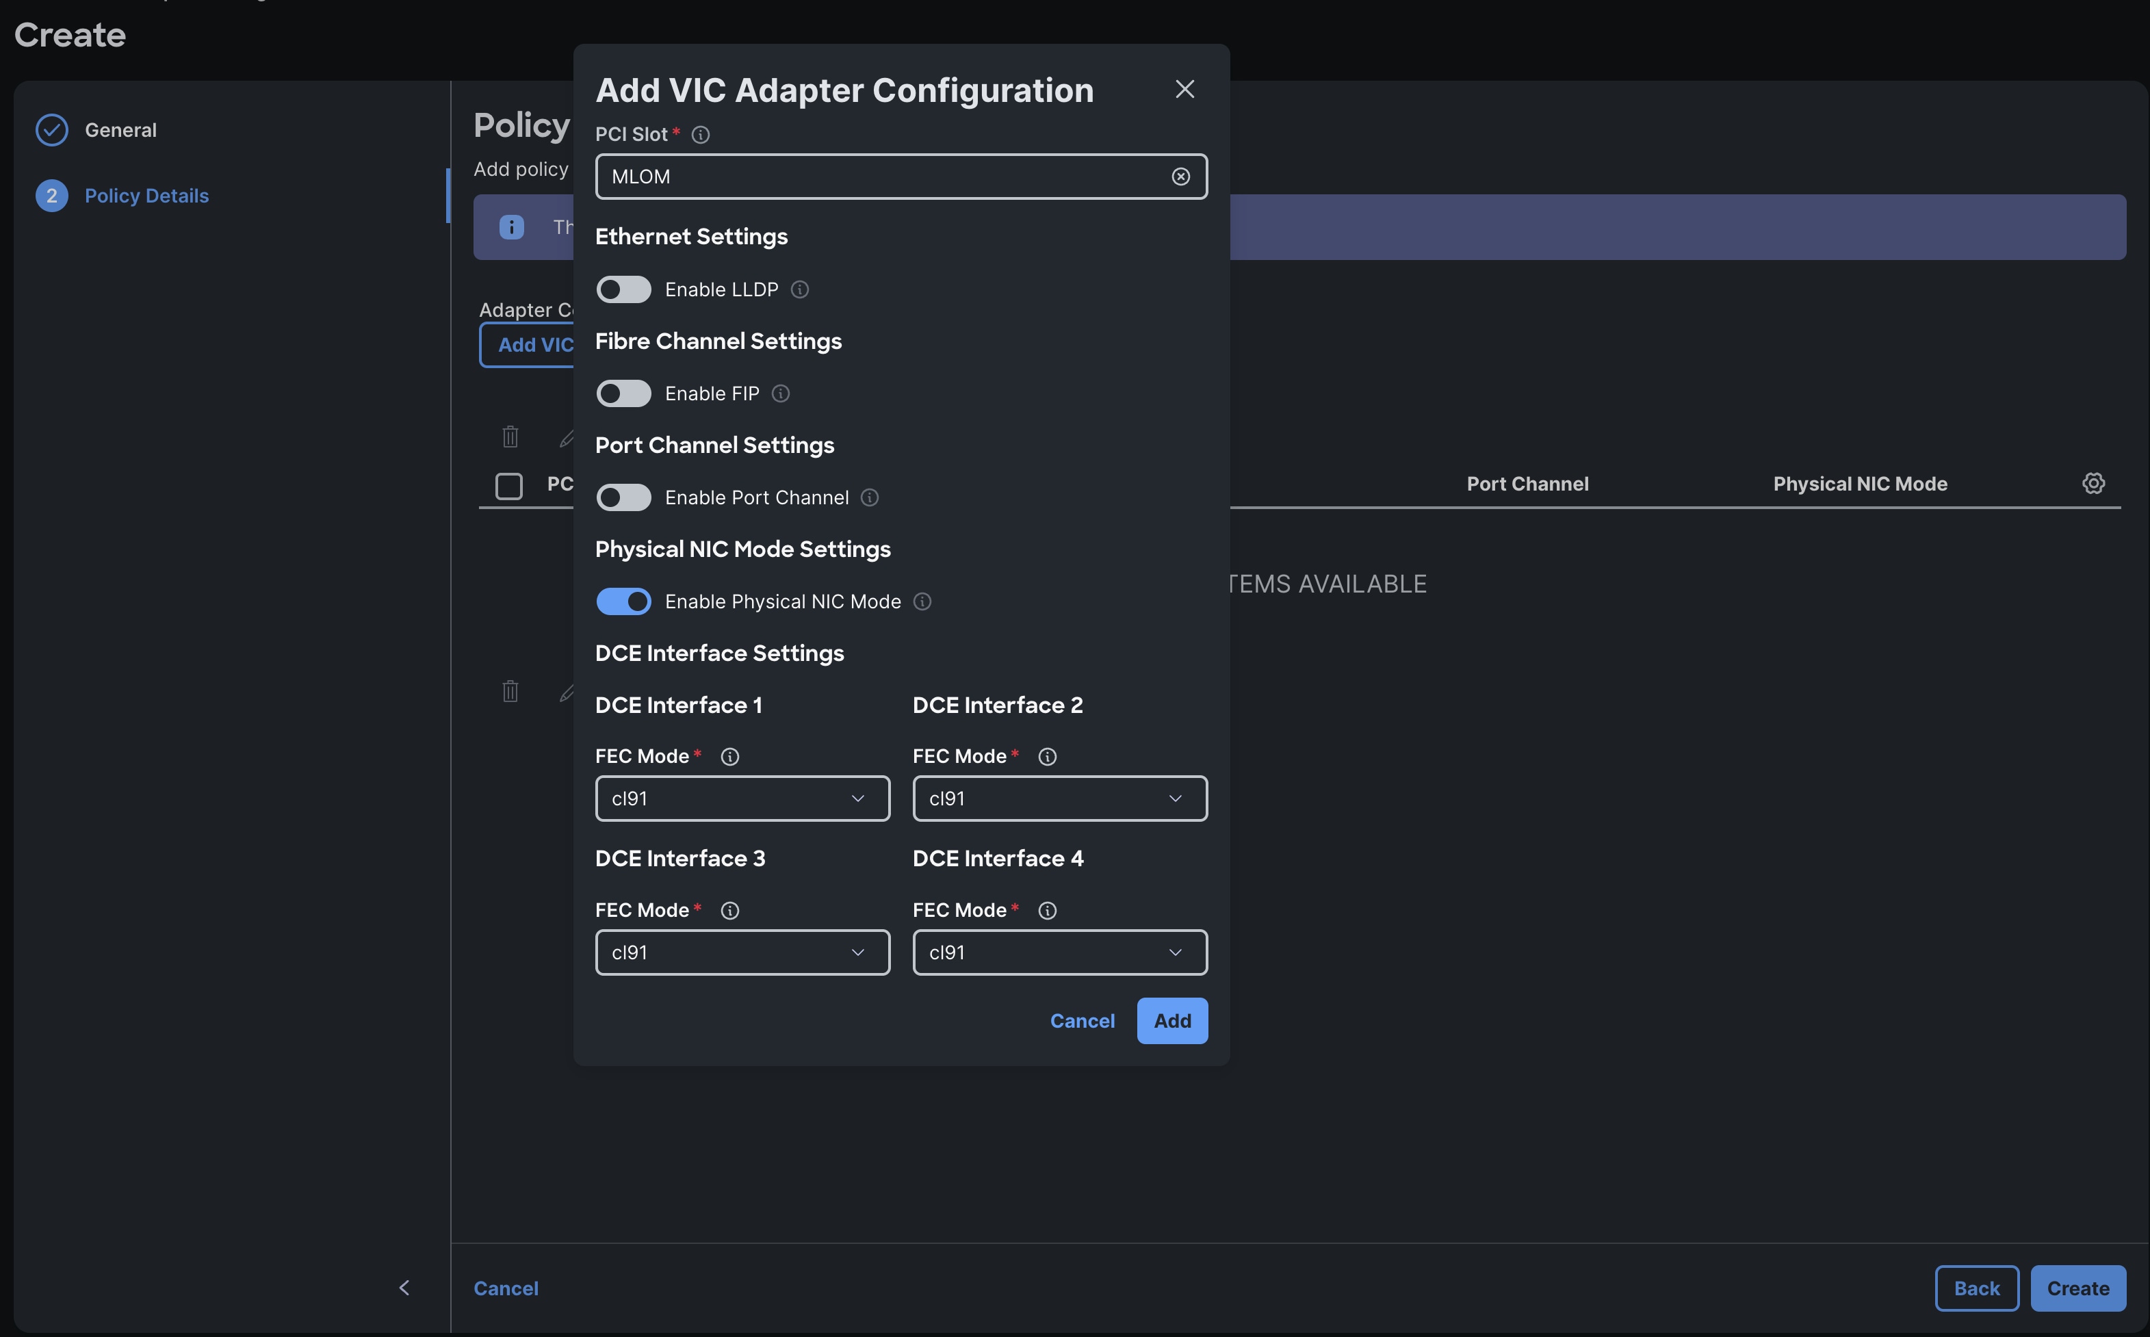
Task: Click info icon beside Enable Port Channel
Action: point(869,498)
